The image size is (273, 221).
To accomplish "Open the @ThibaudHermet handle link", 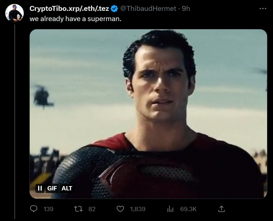I will pyautogui.click(x=148, y=9).
